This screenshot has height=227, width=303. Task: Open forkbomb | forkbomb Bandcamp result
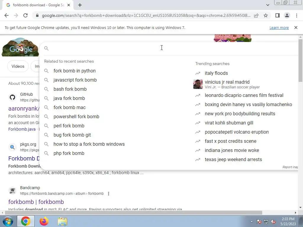coord(36,202)
